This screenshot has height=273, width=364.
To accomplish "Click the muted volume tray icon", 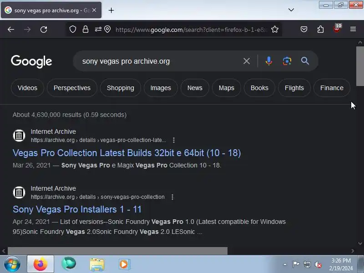I will (318, 264).
